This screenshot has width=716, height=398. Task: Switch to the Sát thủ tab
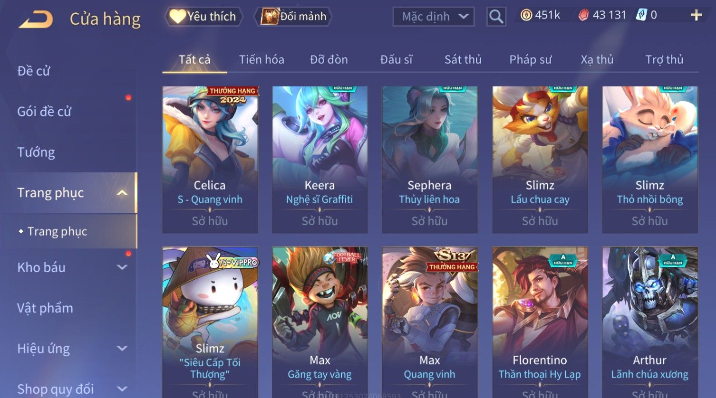coord(463,60)
